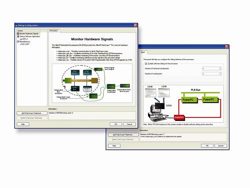The width and height of the screenshot is (250, 188).
Task: Select Debug Software Application label in tree
Action: point(30,36)
